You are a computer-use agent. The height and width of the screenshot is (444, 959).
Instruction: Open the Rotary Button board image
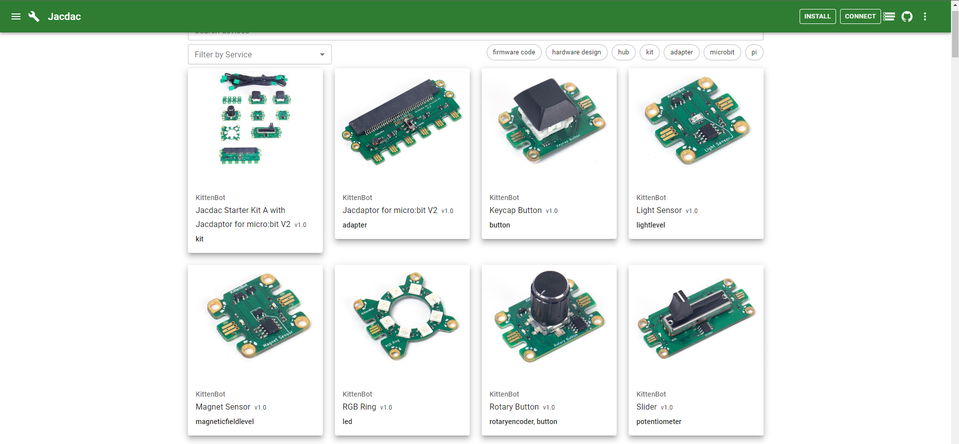[549, 316]
